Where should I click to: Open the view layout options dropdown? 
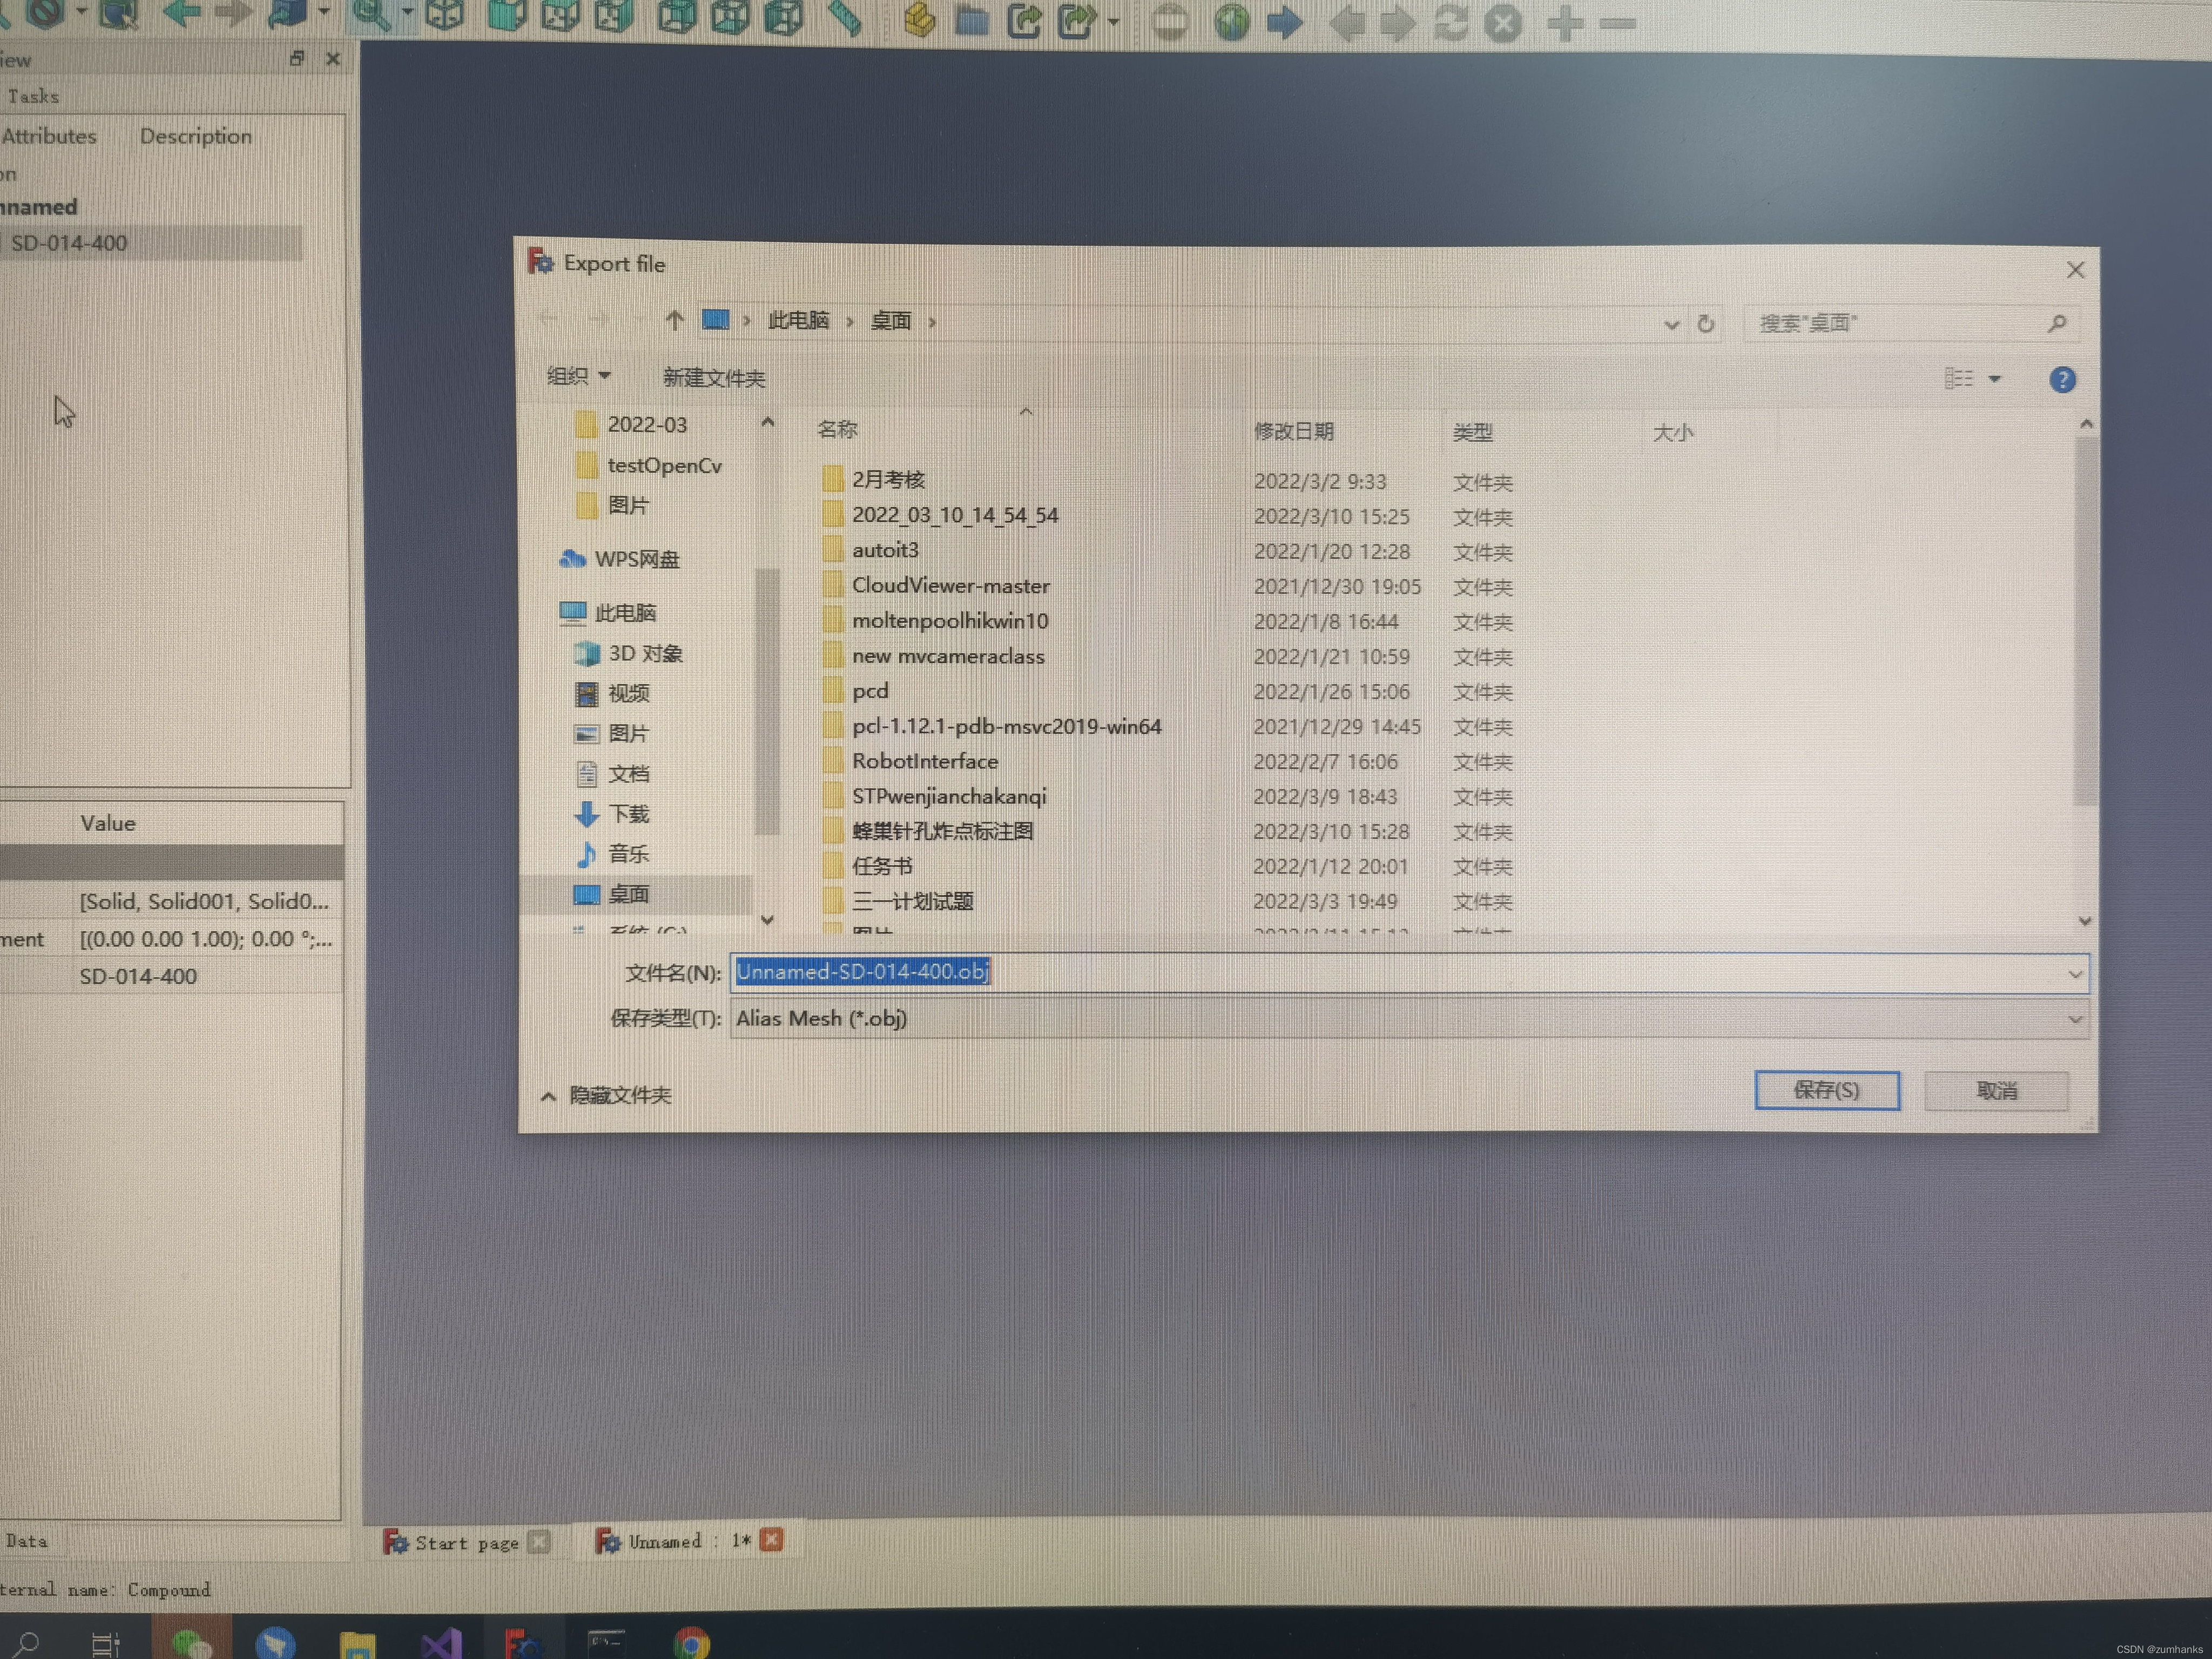click(1993, 379)
